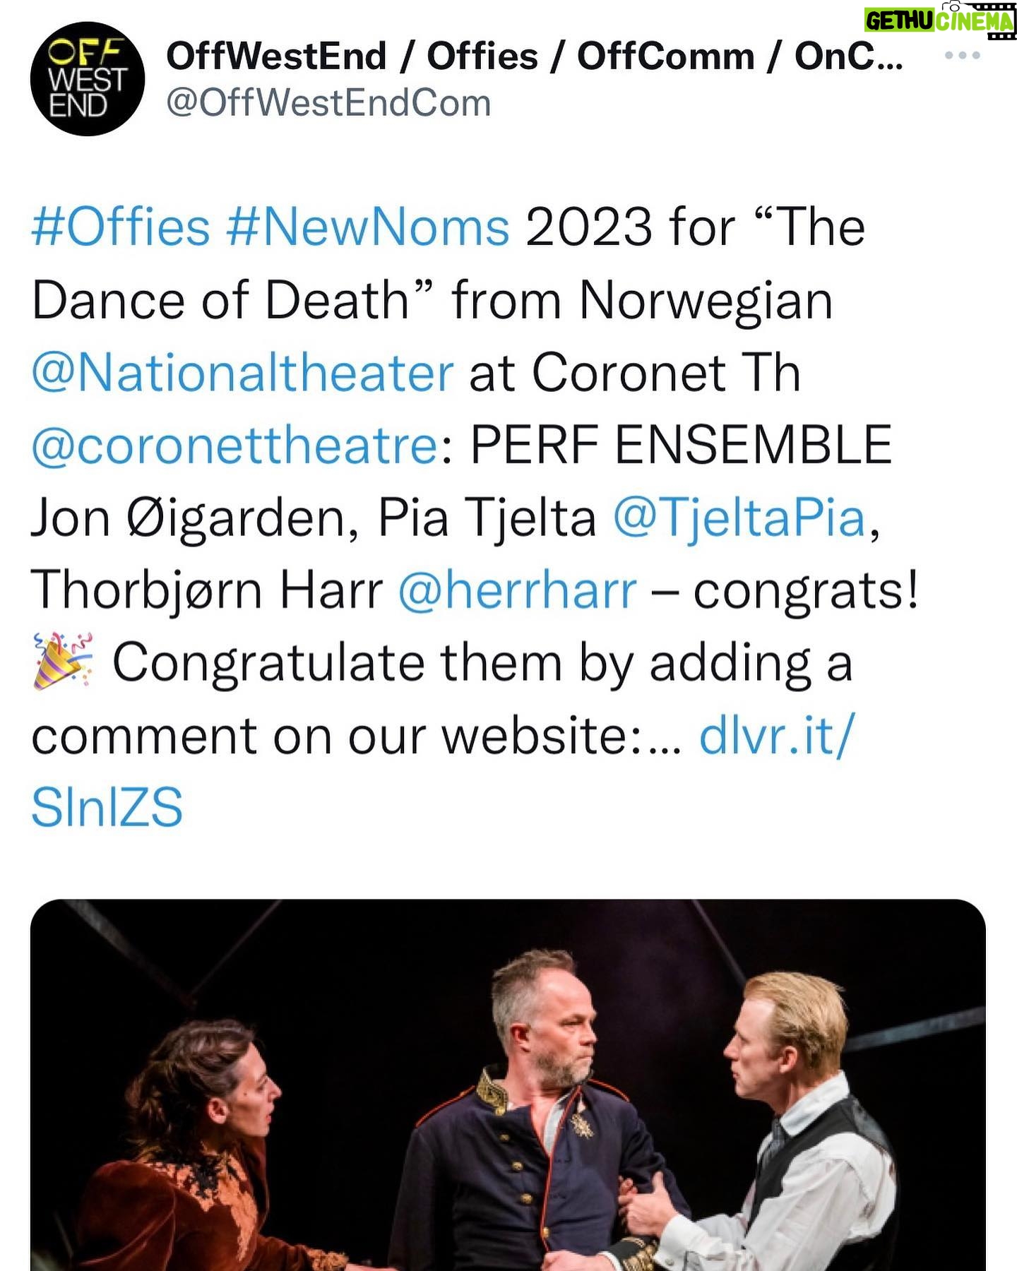Follow the dlvr.it shortened link
This screenshot has width=1017, height=1271.
pos(777,735)
